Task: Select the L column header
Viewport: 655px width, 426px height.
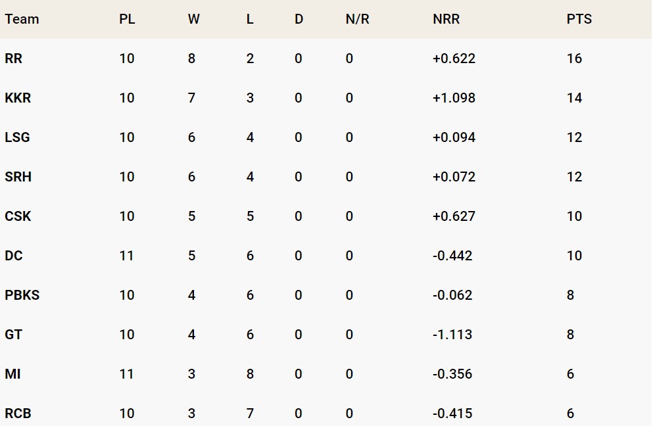Action: click(250, 19)
